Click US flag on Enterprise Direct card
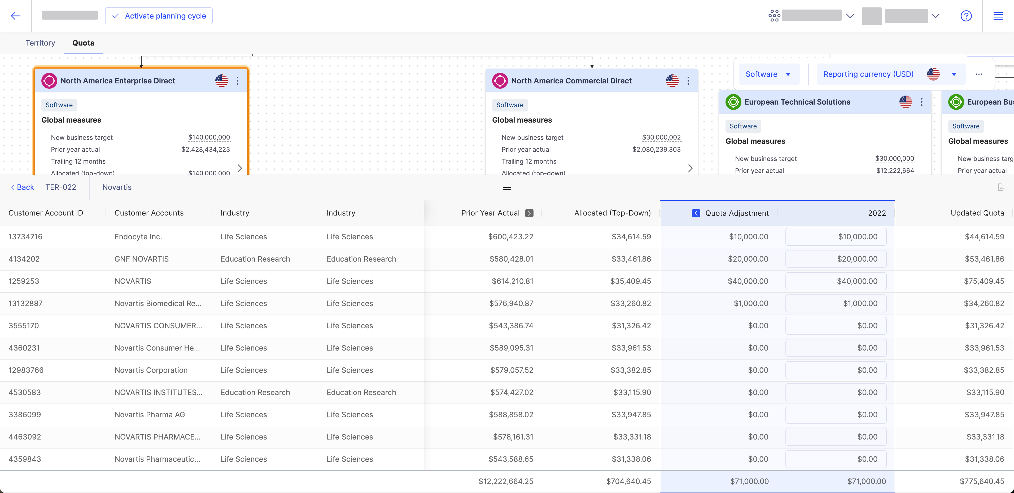Viewport: 1014px width, 493px height. coord(222,80)
